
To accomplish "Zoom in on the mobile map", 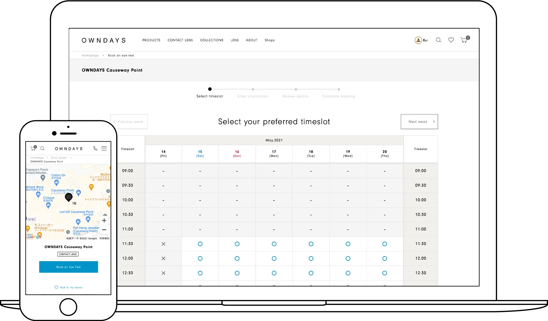I will (x=104, y=221).
